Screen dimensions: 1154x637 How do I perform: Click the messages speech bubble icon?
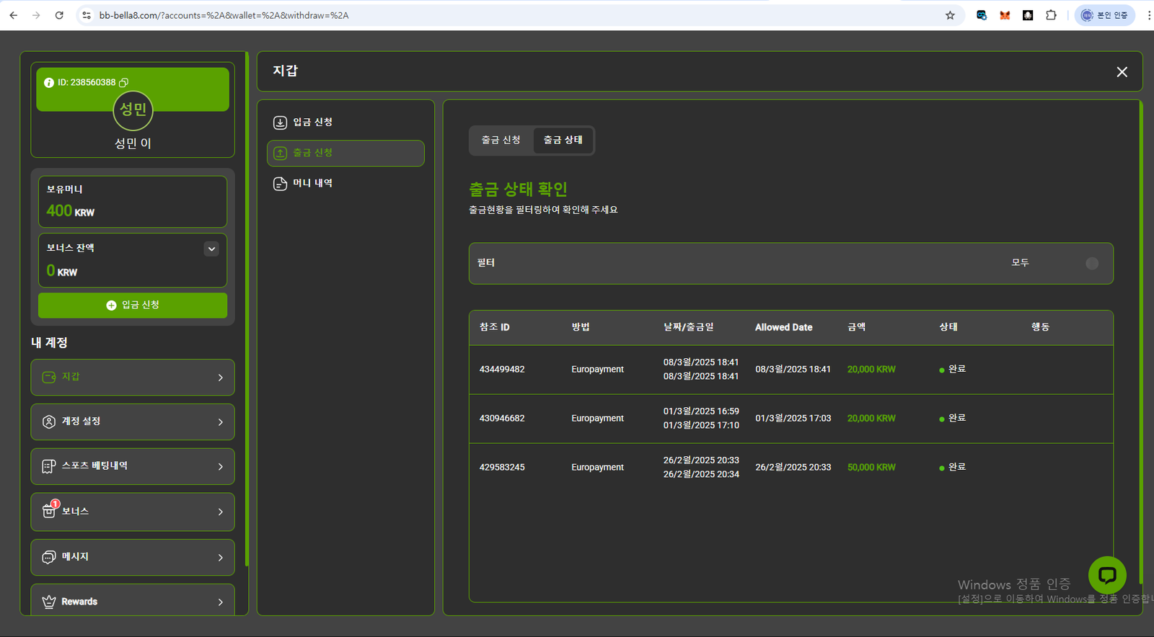(49, 557)
